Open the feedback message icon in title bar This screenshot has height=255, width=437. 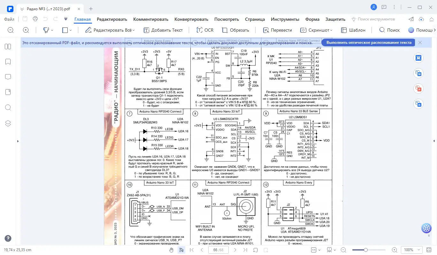(x=384, y=7)
